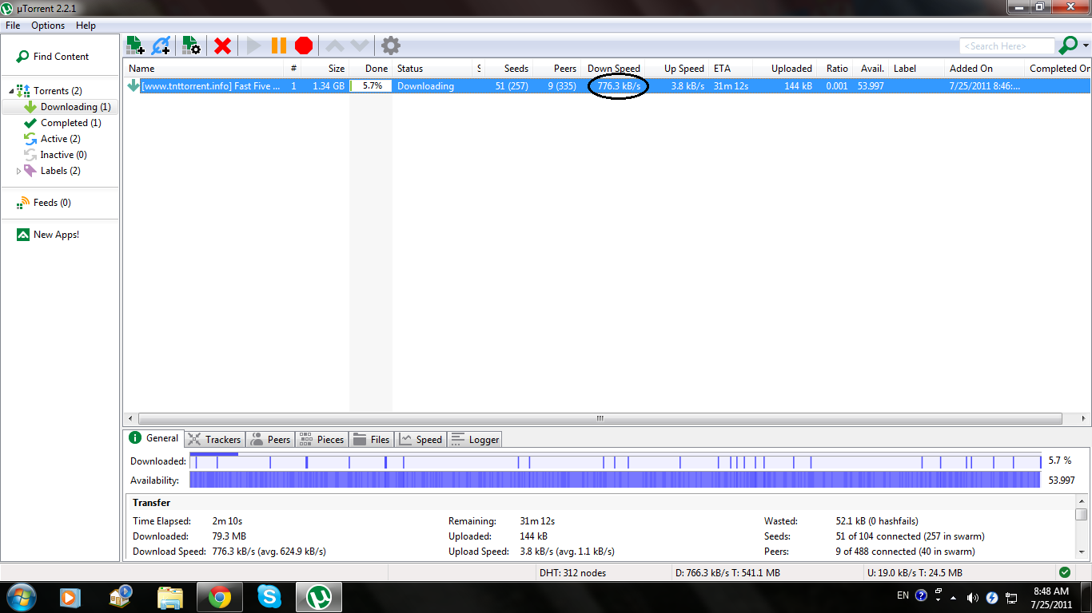Move torrent up the queue

pos(335,45)
